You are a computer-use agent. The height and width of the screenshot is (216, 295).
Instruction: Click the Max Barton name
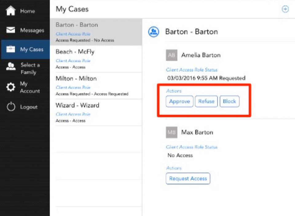coord(197,132)
